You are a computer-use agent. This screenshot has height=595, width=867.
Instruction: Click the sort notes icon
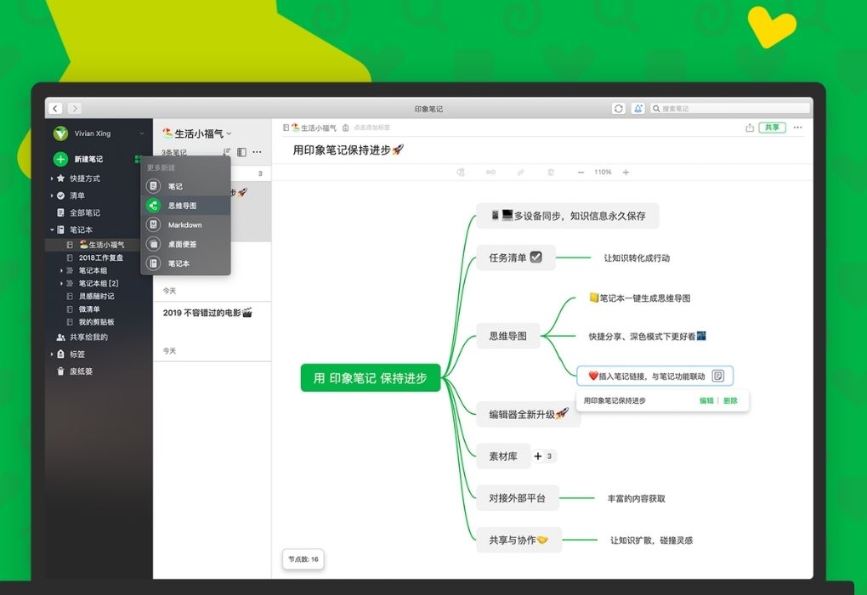click(x=226, y=152)
